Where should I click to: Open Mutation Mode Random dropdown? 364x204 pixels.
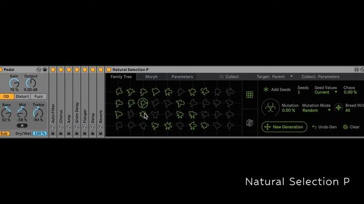316,110
